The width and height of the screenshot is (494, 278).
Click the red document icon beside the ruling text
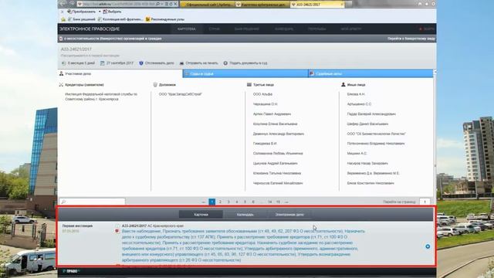tap(117, 231)
